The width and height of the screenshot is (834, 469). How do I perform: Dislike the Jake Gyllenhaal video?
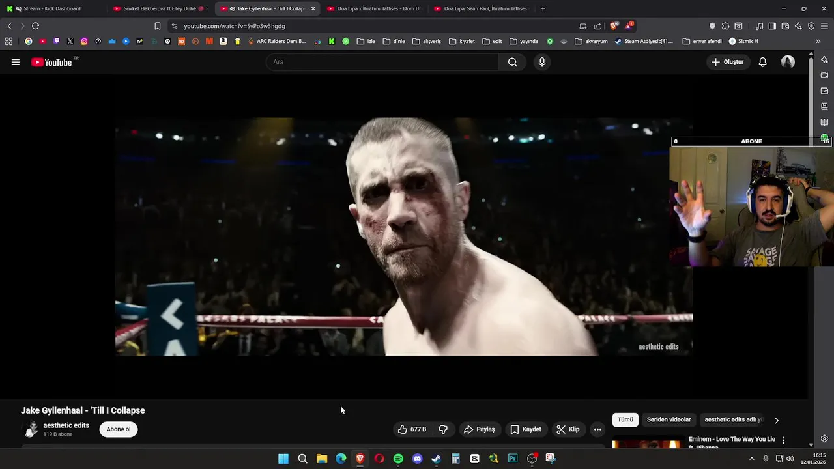pos(443,429)
